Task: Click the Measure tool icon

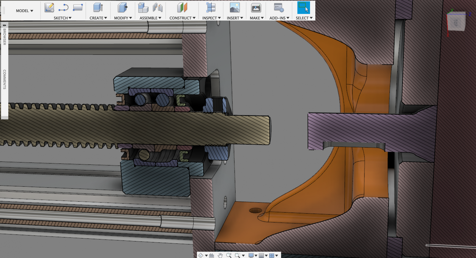Action: 211,8
